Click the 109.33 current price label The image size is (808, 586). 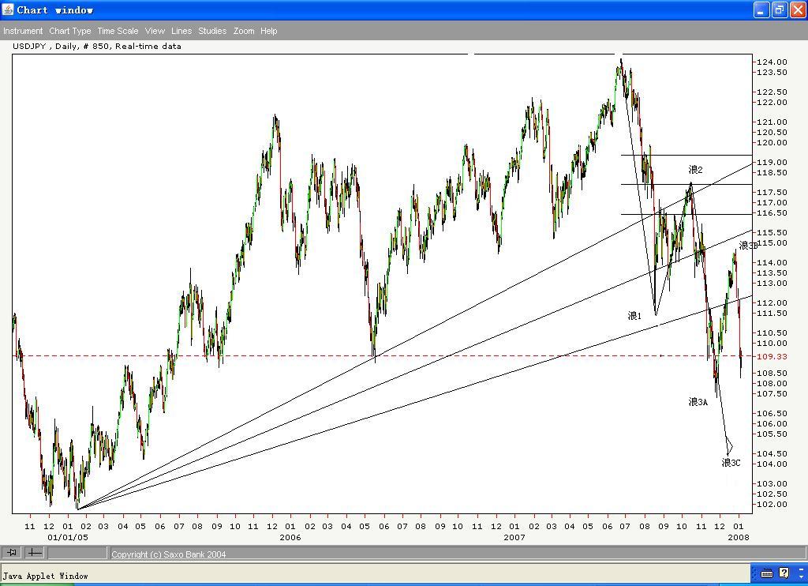click(x=772, y=356)
